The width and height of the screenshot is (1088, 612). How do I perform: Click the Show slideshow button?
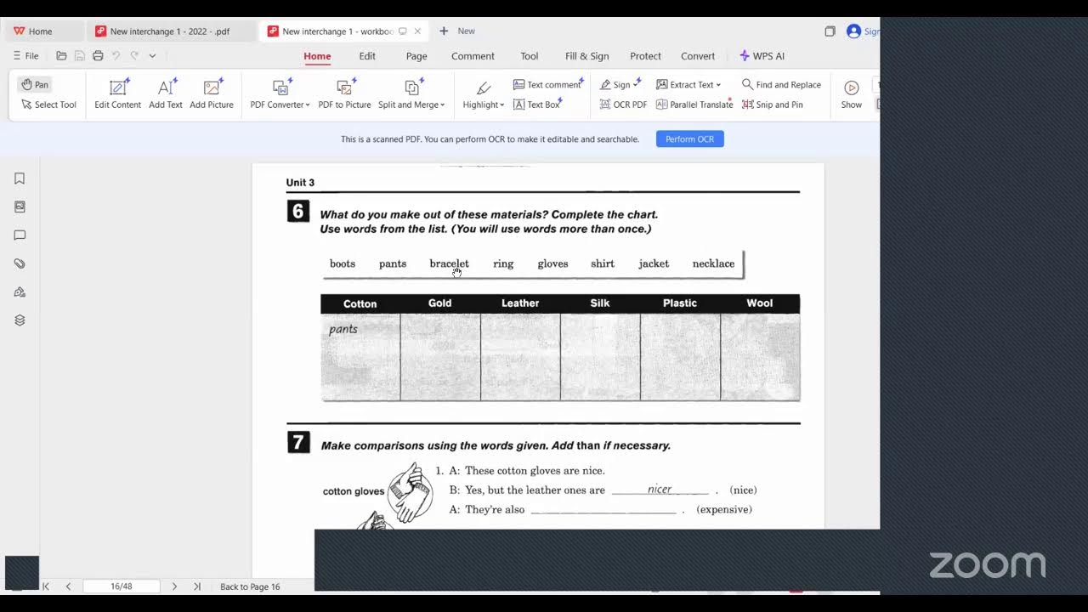(851, 93)
